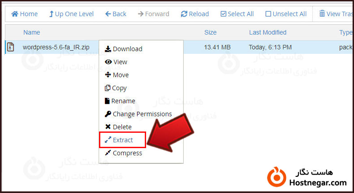The width and height of the screenshot is (354, 193).
Task: Click the eye View icon in the menu
Action: 108,62
